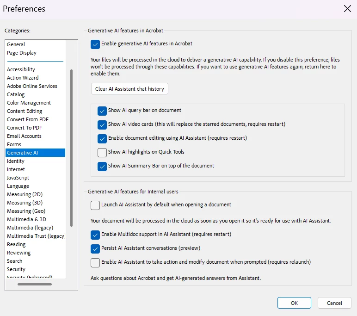Open Multimedia Trust (legacy) category
Image resolution: width=357 pixels, height=316 pixels.
pos(35,236)
